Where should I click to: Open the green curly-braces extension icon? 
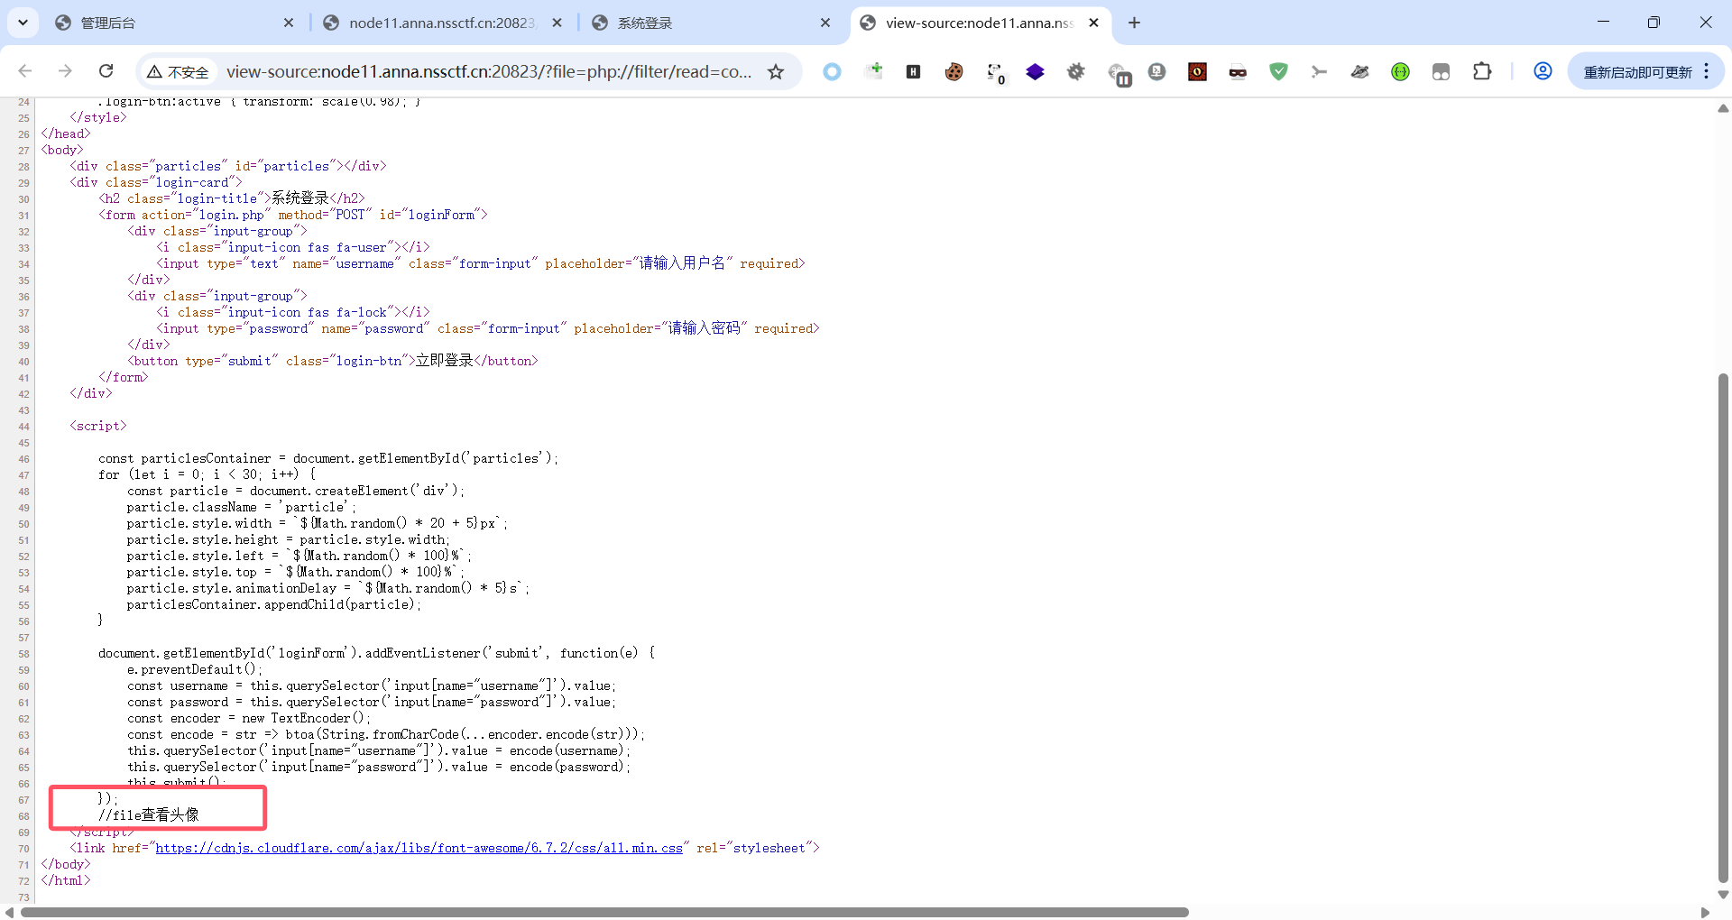tap(1400, 72)
